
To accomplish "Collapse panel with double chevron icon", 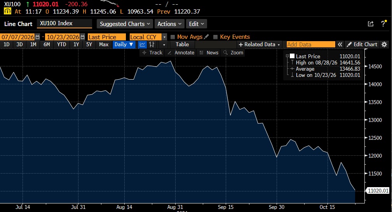I will click(340, 45).
